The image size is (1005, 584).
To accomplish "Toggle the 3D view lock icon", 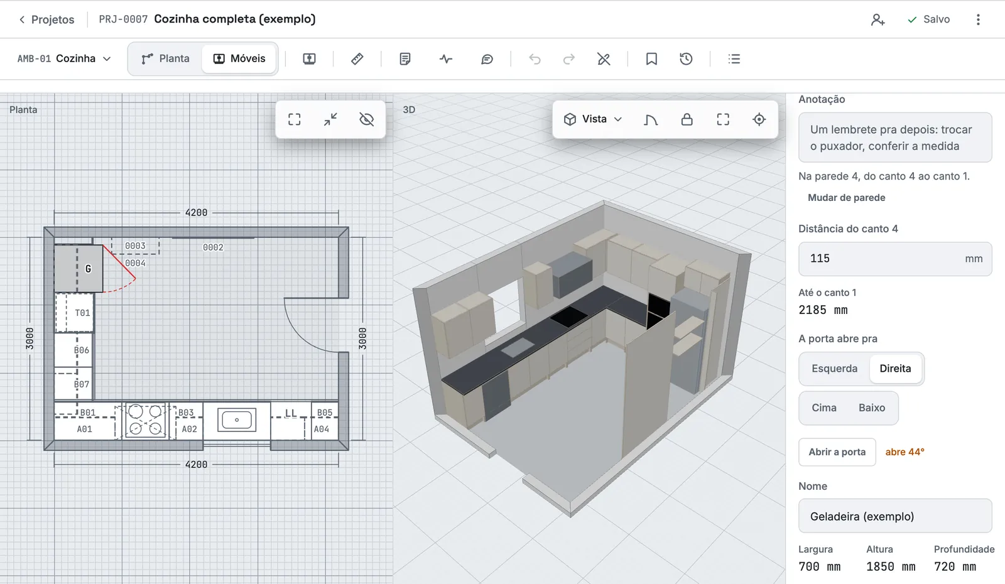I will [x=687, y=119].
